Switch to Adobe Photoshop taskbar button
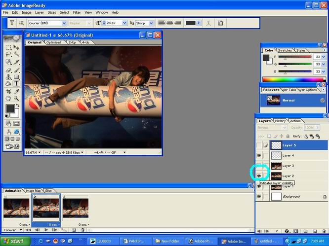 coord(201,241)
